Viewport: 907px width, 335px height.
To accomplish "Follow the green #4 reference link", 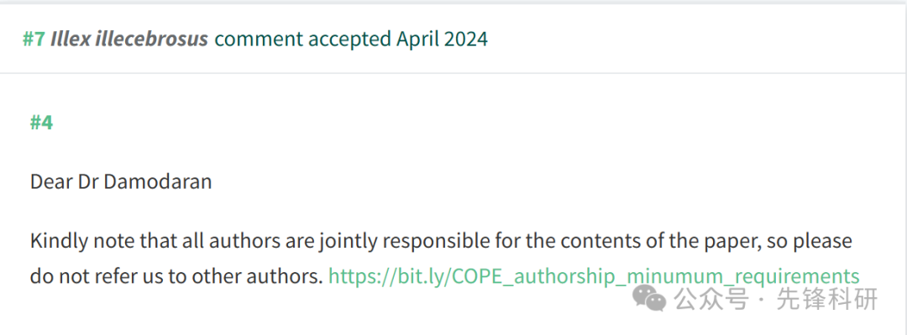I will [x=42, y=123].
